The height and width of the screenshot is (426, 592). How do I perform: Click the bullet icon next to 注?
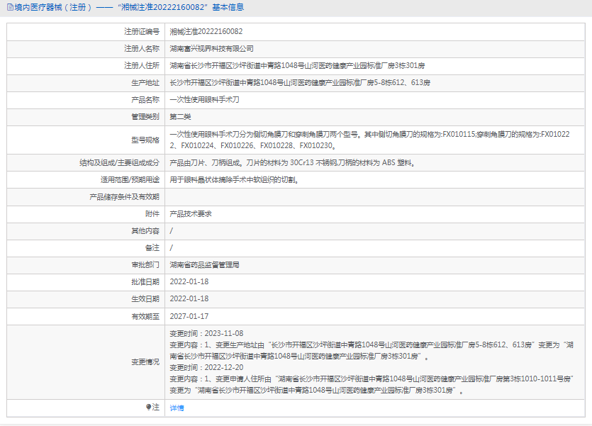(x=149, y=408)
